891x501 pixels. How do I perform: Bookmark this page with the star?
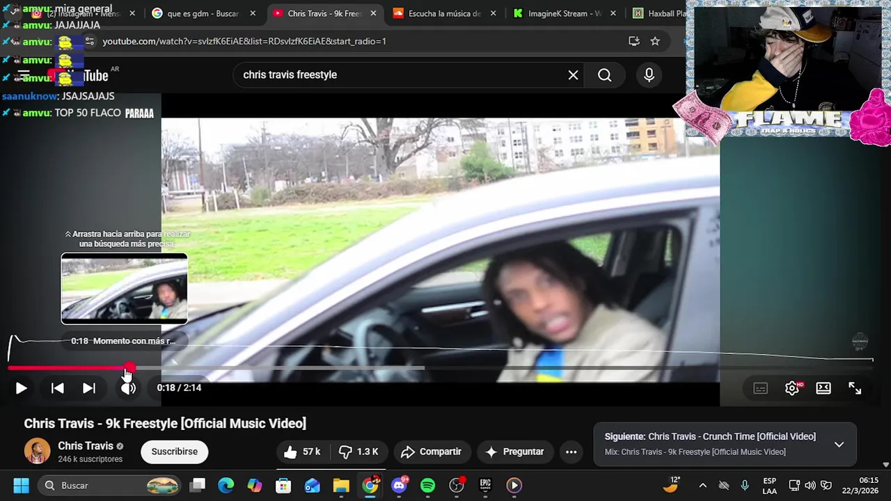655,41
